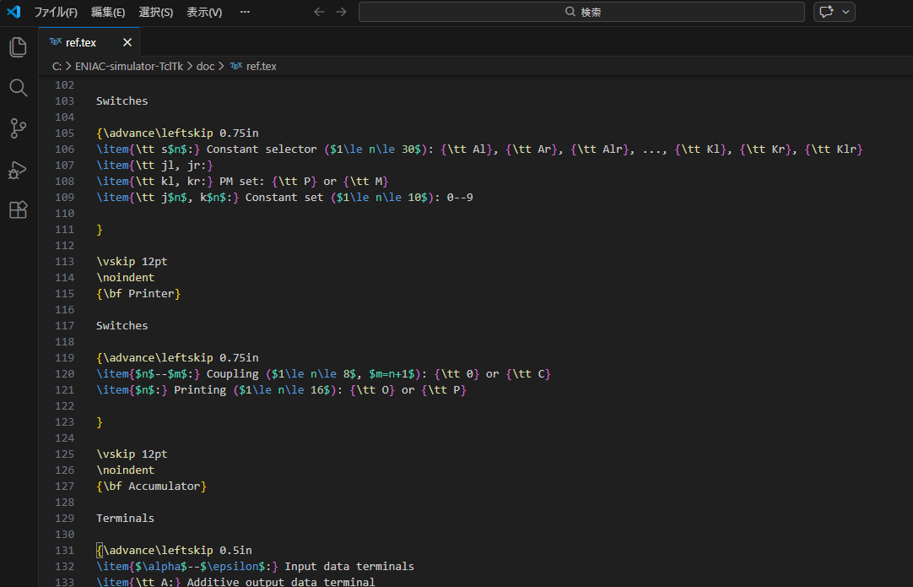
Task: Click ENIAC-simulator-TclTk in breadcrumb path
Action: (128, 66)
